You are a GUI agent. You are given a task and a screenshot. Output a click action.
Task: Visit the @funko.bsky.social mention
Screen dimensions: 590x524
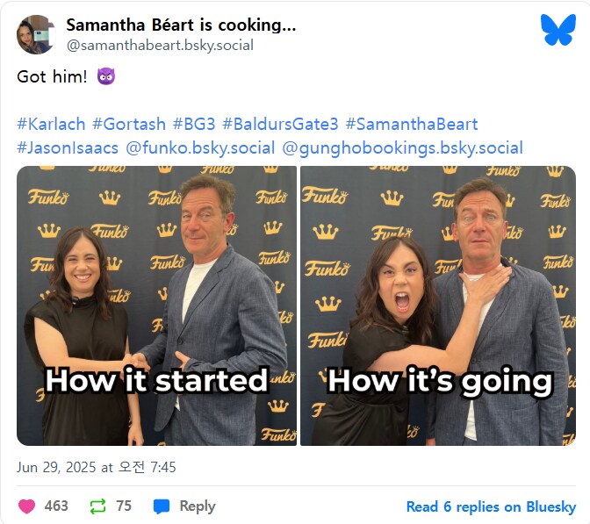coord(200,147)
